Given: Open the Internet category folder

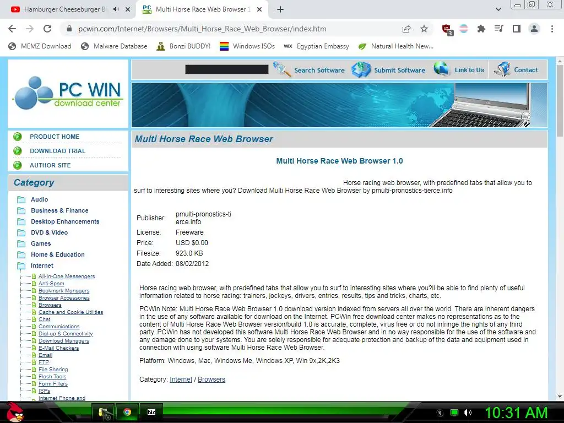Looking at the screenshot, I should [42, 265].
